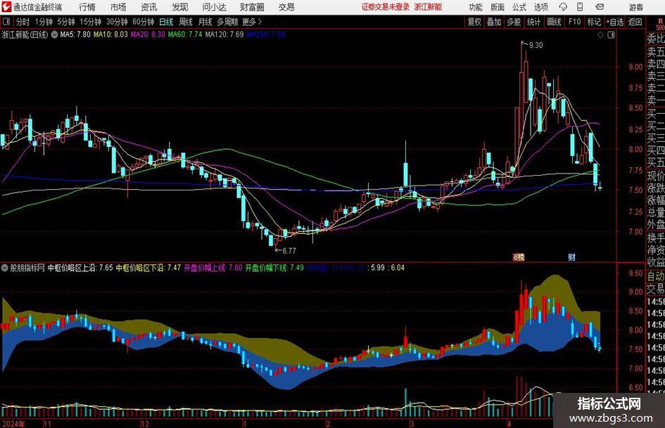Click the 复权 button
This screenshot has width=665, height=428.
tap(474, 22)
